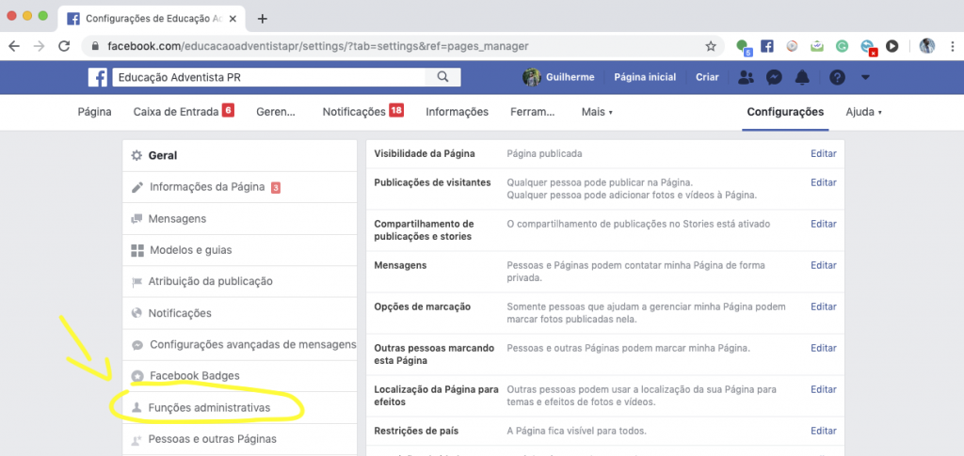Screen dimensions: 964x456
Task: Click the Guilherme profile name
Action: (x=569, y=77)
